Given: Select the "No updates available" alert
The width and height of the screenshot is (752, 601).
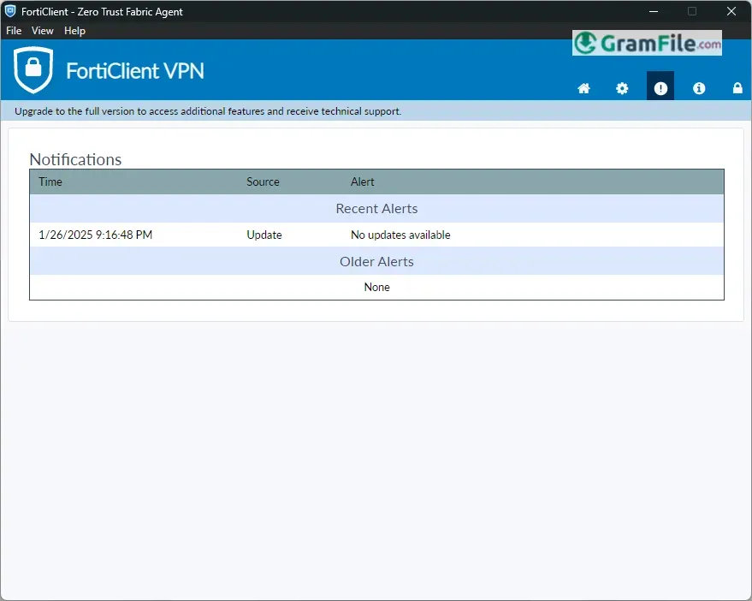Looking at the screenshot, I should tap(400, 235).
